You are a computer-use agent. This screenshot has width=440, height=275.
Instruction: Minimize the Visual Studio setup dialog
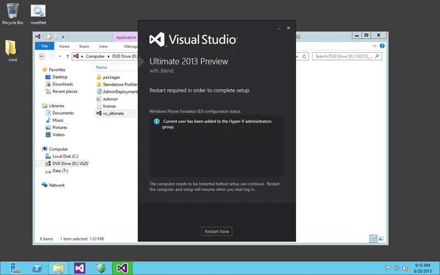[279, 28]
